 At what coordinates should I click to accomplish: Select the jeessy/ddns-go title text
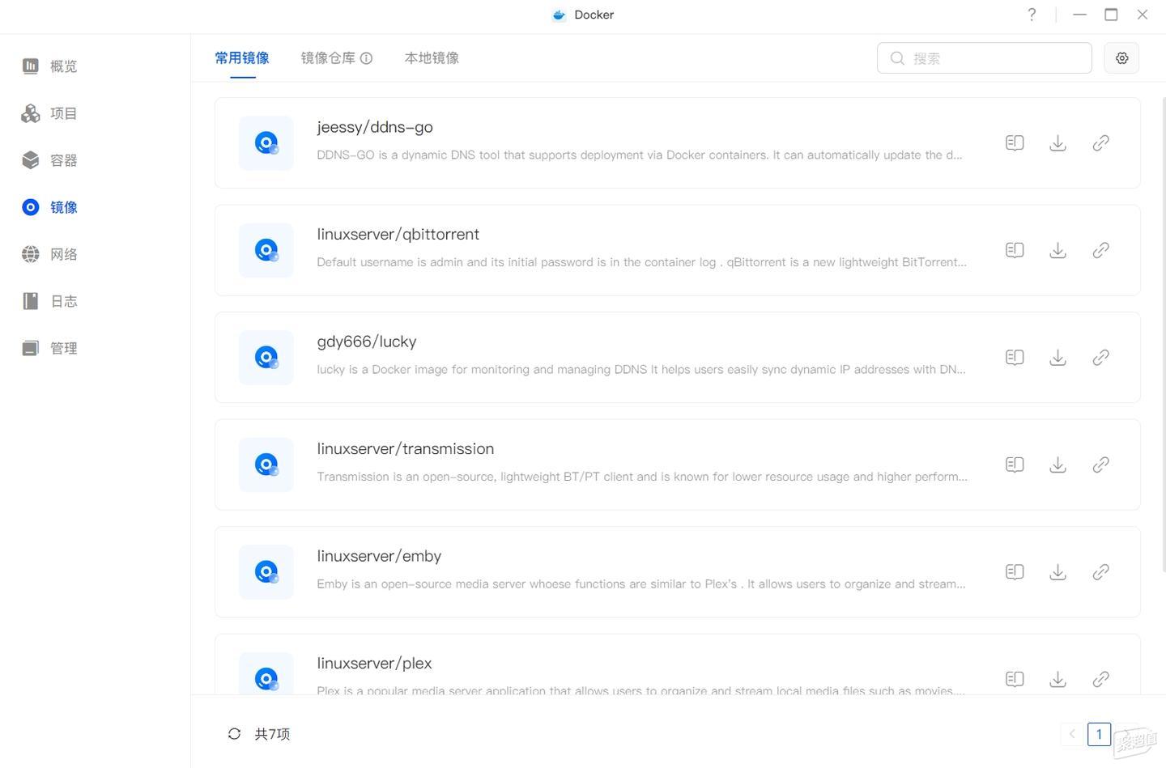(x=375, y=127)
